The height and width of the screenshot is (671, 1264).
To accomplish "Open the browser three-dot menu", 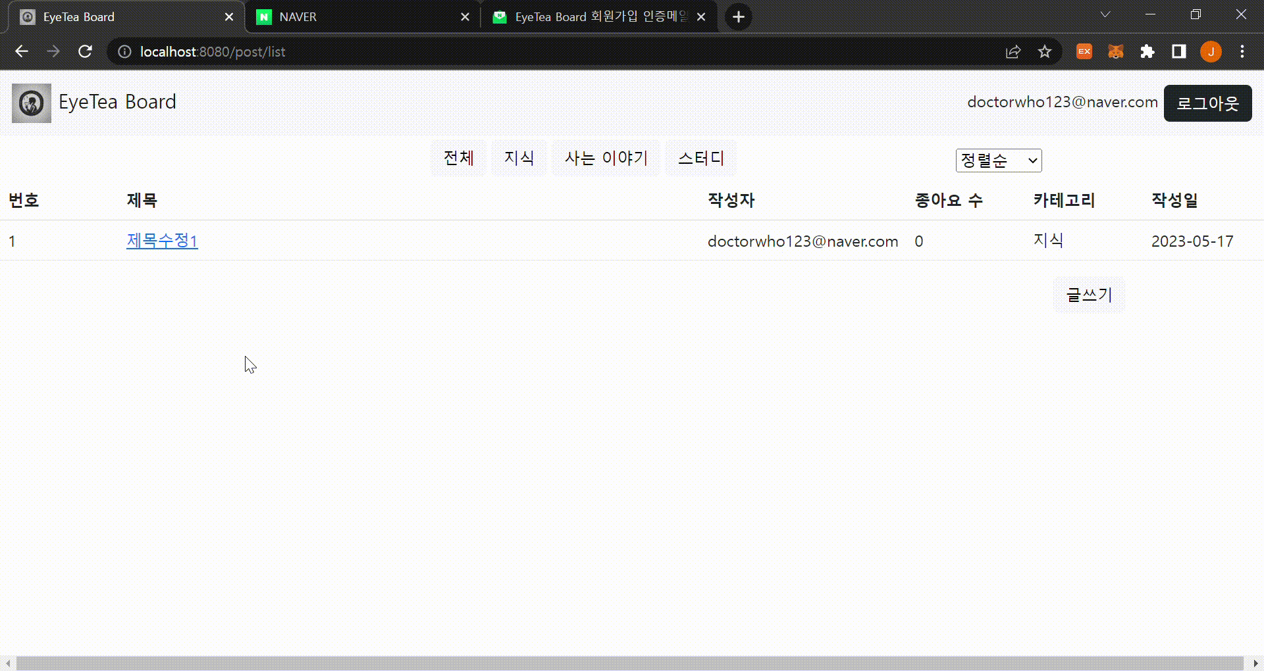I will 1242,51.
